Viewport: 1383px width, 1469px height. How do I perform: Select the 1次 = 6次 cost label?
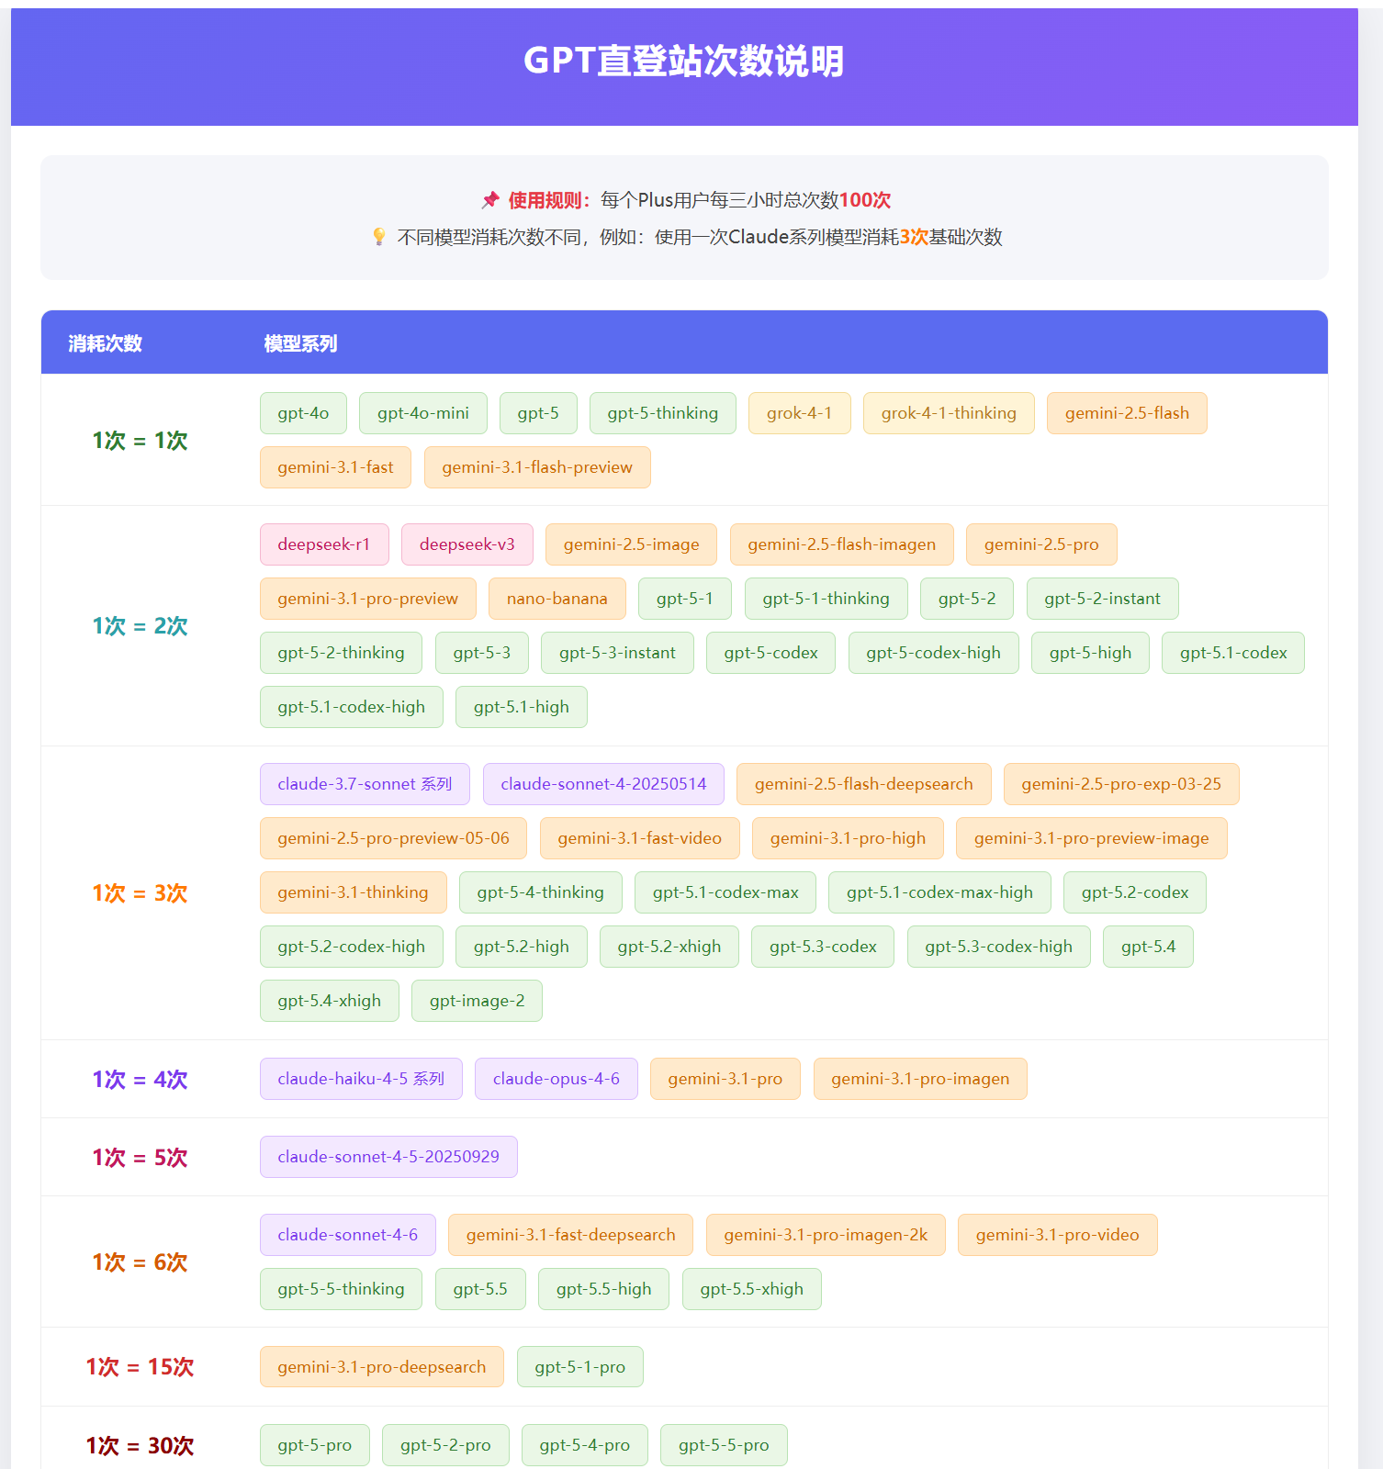coord(140,1262)
